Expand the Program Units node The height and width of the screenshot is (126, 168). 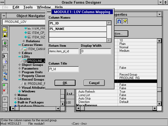pos(20,72)
